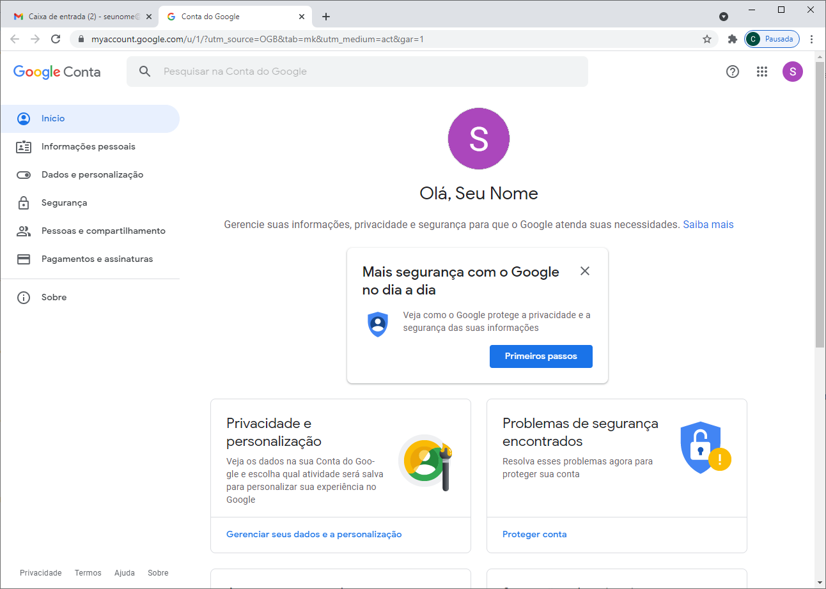Image resolution: width=826 pixels, height=589 pixels.
Task: Open the Privacidade footer link
Action: tap(41, 573)
